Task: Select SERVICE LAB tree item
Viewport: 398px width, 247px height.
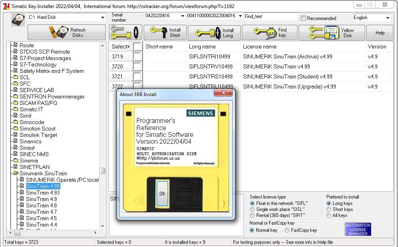Action: [36, 90]
